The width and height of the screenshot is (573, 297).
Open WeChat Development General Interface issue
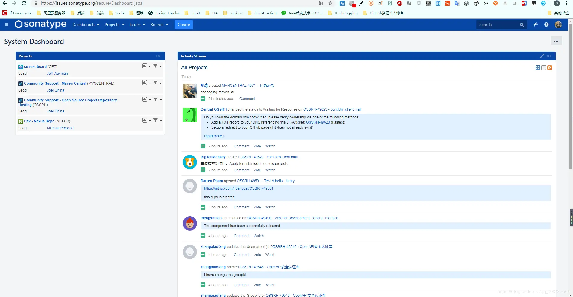coord(306,218)
